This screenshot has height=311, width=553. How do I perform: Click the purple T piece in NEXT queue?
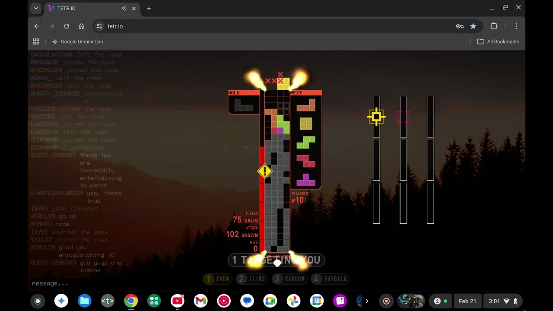[306, 180]
